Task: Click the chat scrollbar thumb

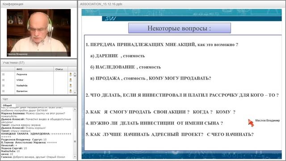Action: pyautogui.click(x=75, y=141)
